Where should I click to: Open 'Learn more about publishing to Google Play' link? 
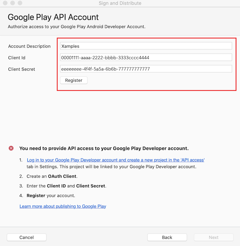point(63,206)
